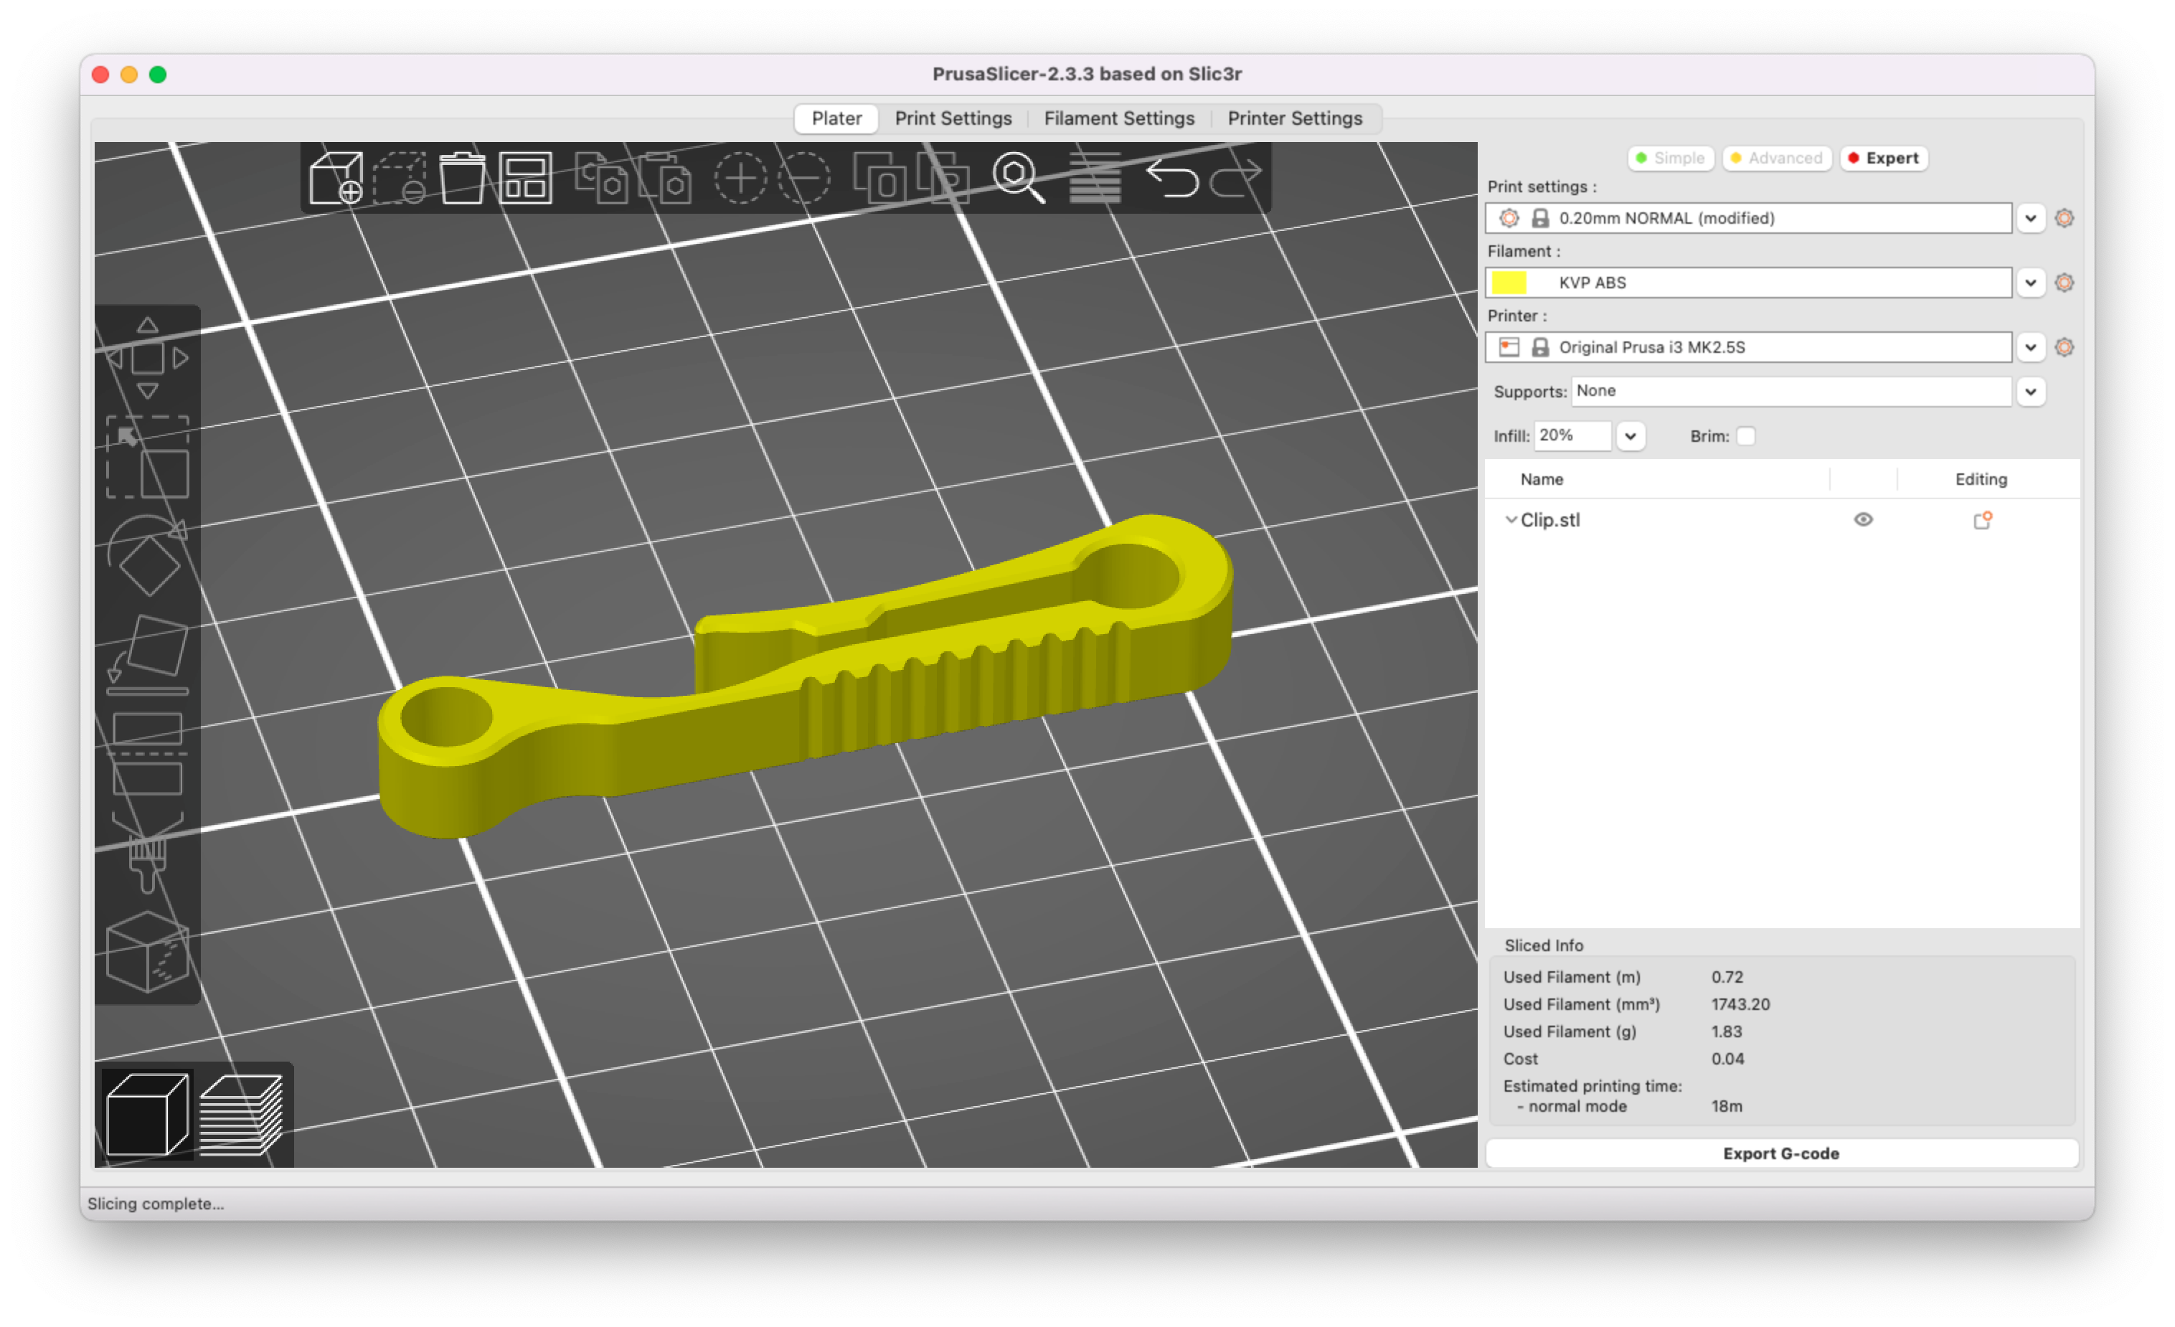2175x1327 pixels.
Task: Click the Add instance plus icon
Action: click(740, 177)
